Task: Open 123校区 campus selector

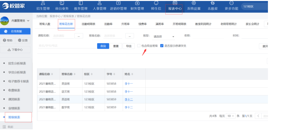Action: click(x=254, y=6)
